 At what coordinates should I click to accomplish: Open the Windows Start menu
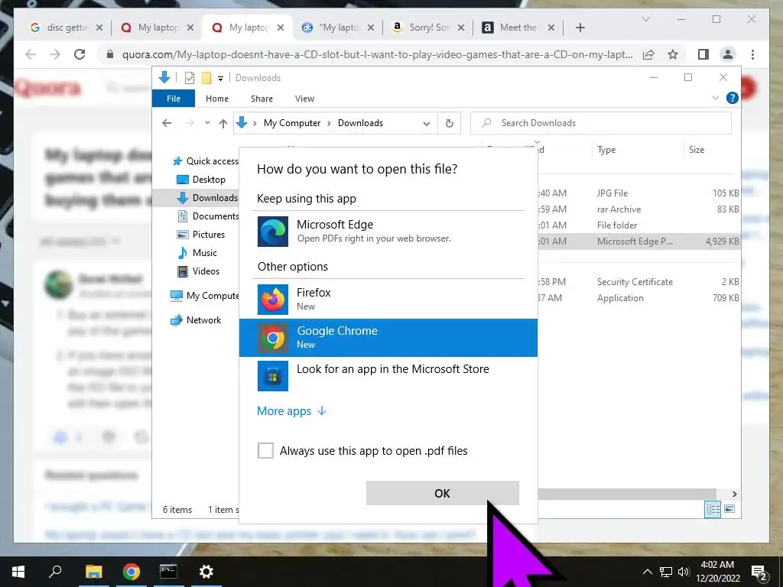click(x=18, y=572)
